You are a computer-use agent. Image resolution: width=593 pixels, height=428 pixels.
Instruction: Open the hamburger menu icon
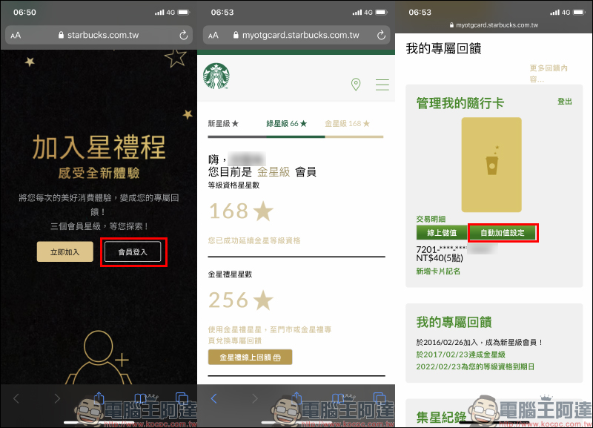point(382,85)
